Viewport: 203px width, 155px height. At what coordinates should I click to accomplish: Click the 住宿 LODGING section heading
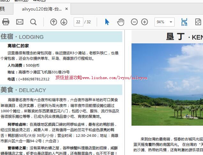tap(22, 37)
